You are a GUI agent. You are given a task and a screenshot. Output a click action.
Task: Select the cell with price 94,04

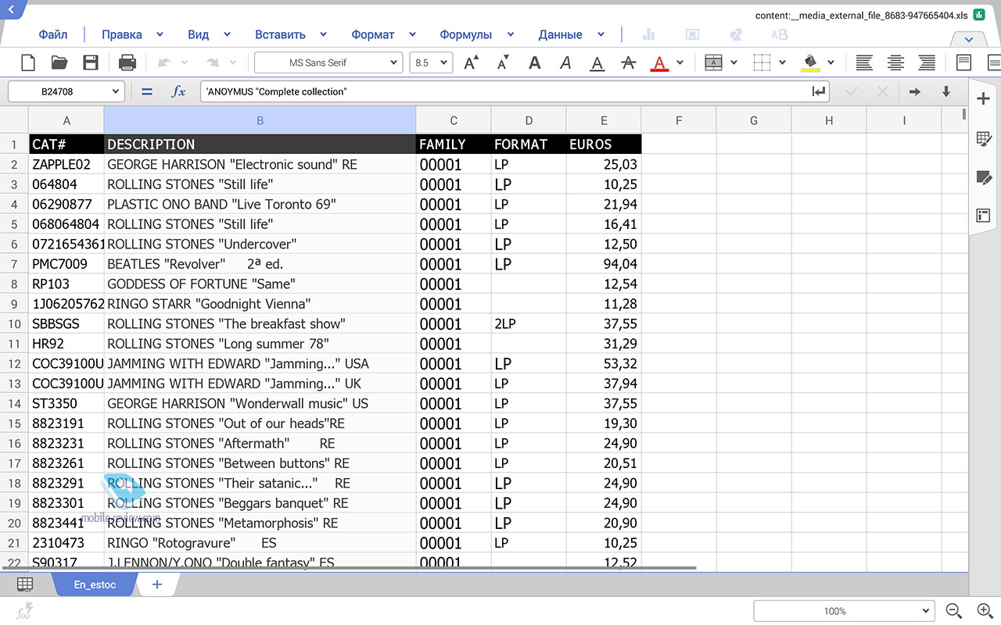pos(604,264)
